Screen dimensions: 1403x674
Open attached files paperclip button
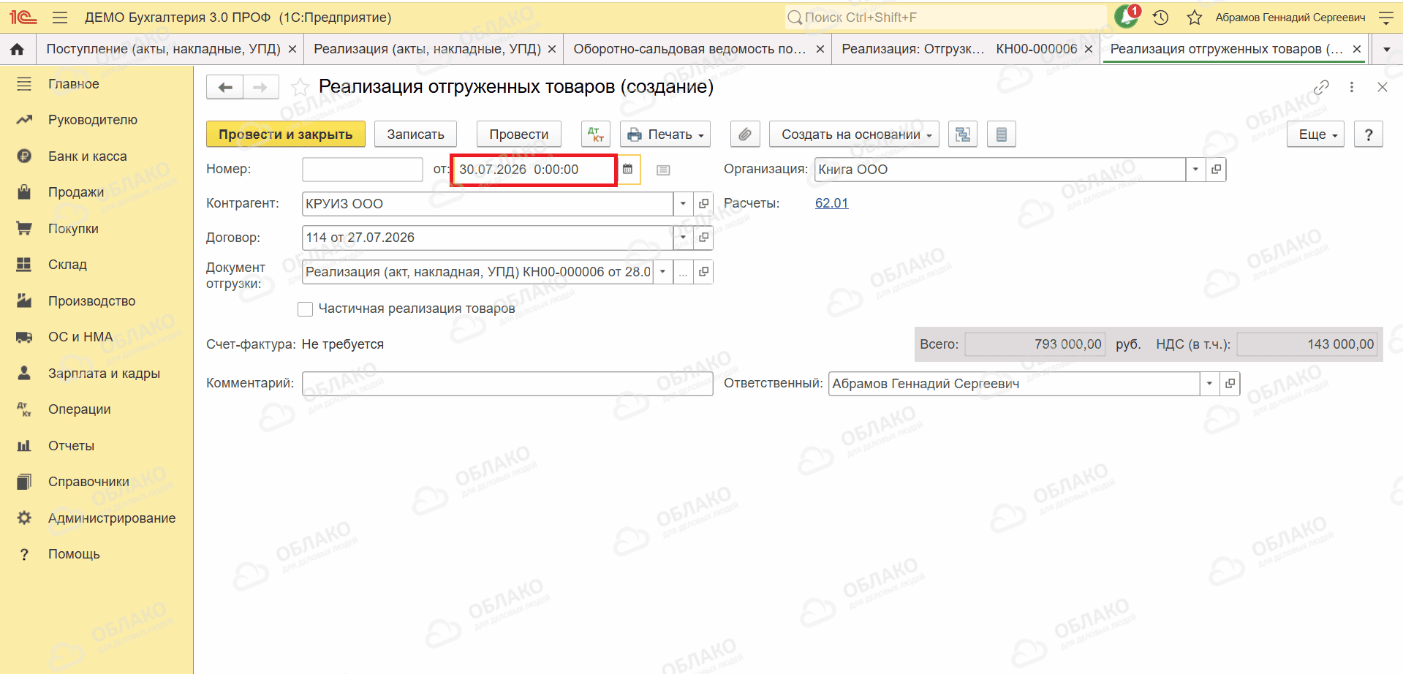tap(745, 135)
